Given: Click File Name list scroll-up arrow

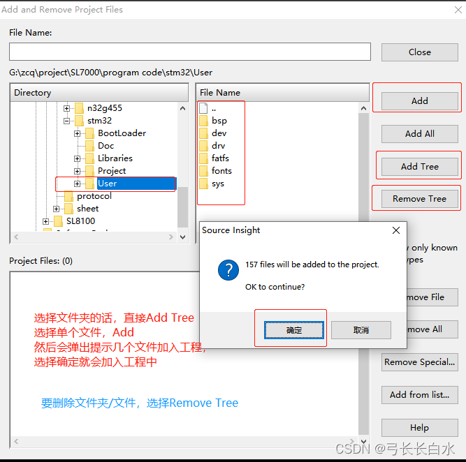Looking at the screenshot, I should click(363, 108).
